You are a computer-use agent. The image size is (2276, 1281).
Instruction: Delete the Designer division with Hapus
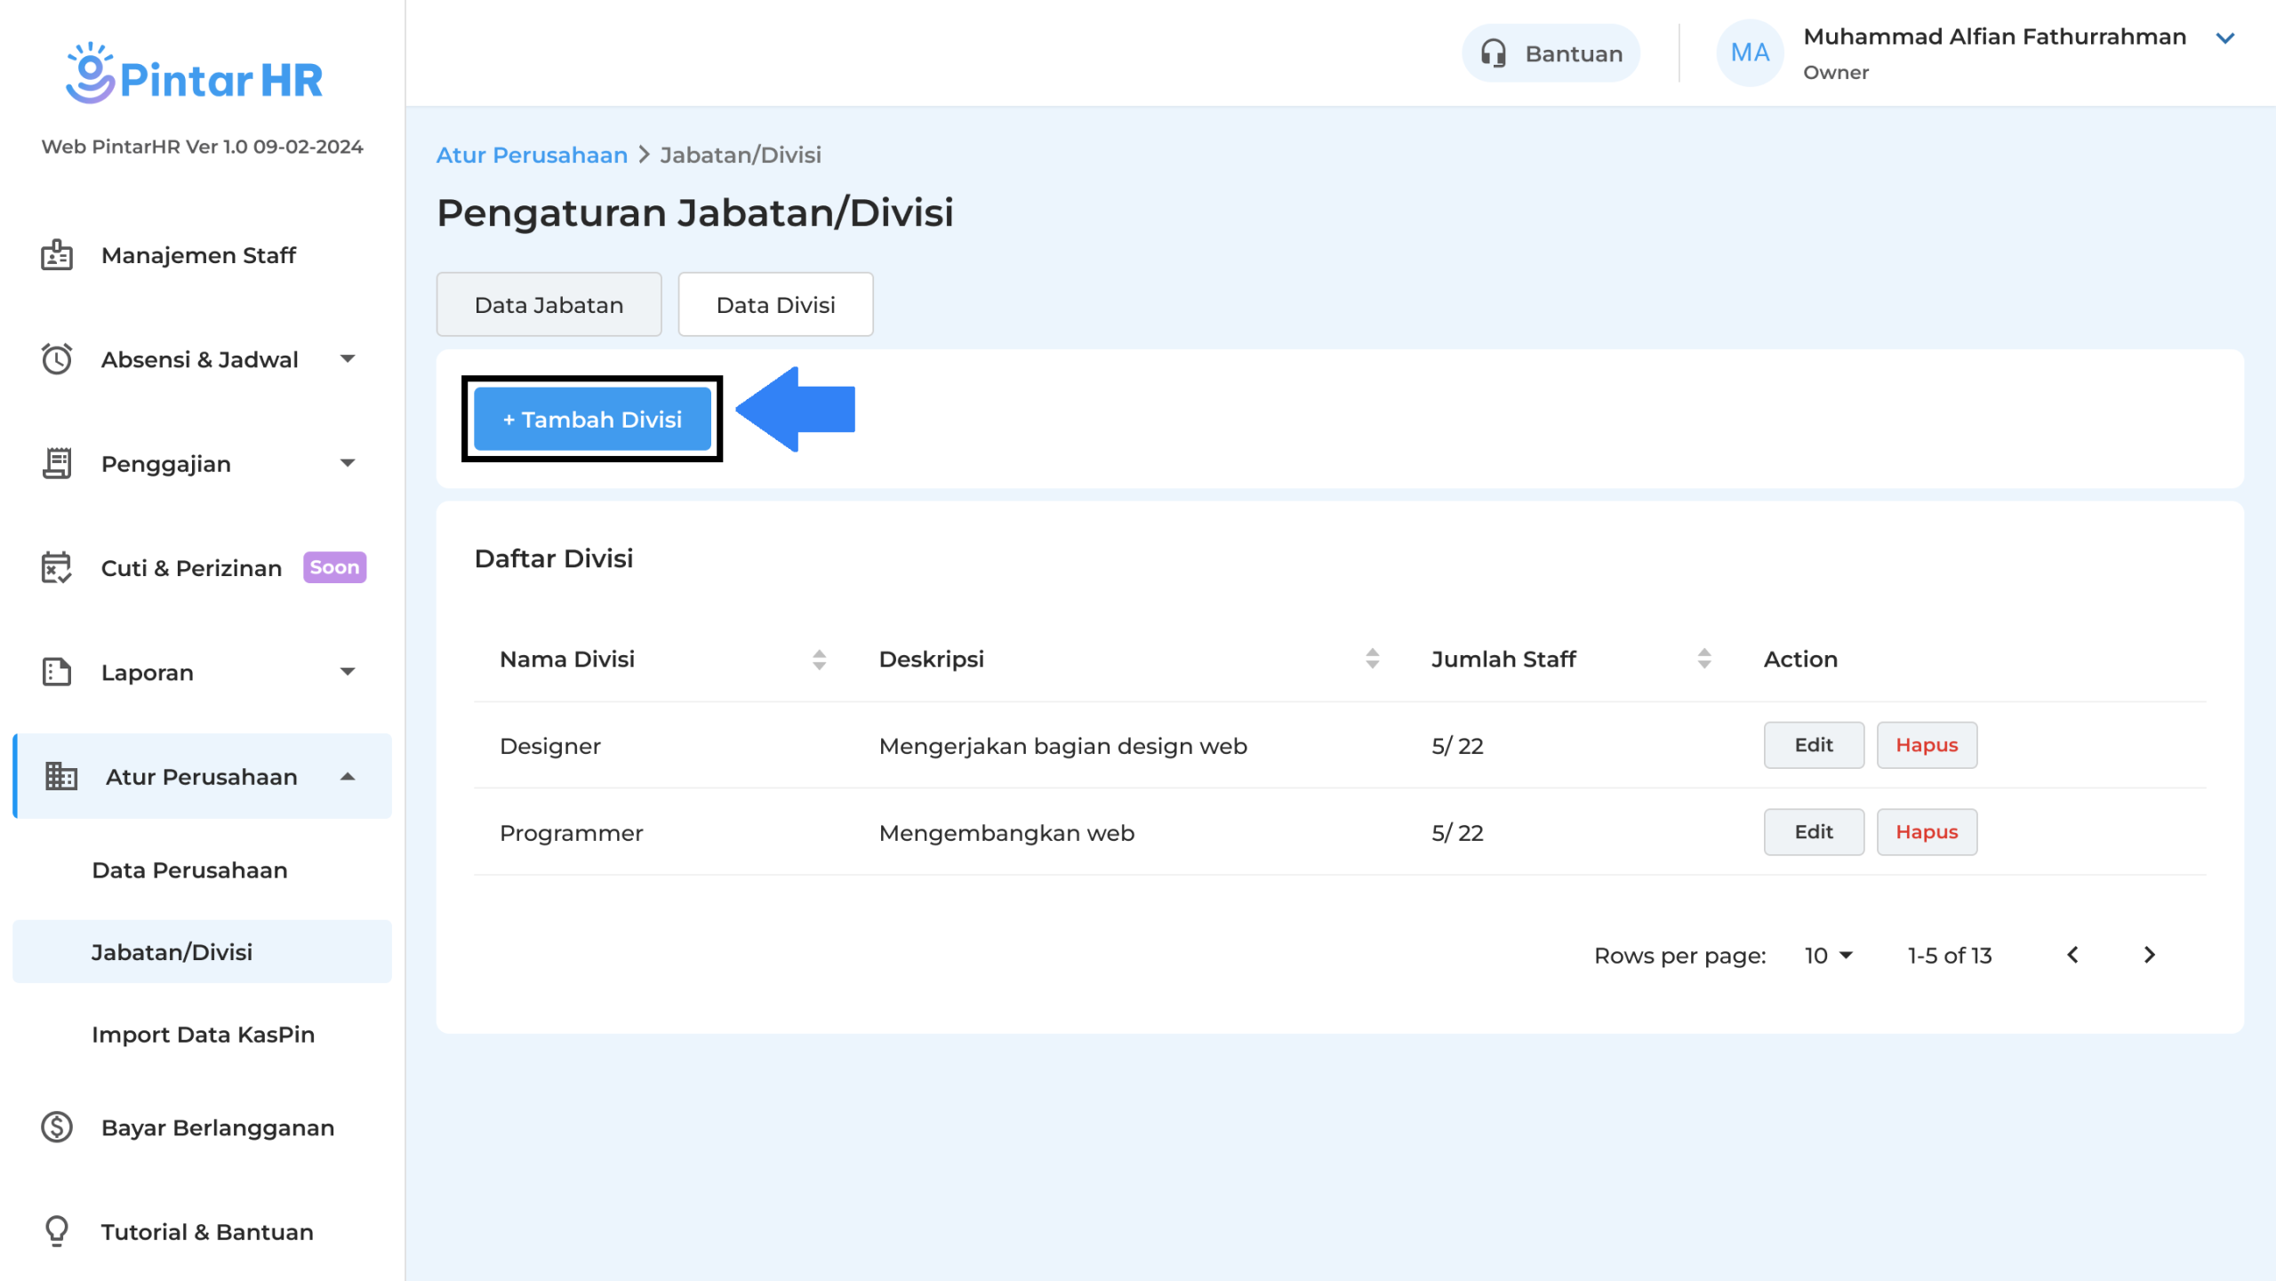(x=1927, y=745)
